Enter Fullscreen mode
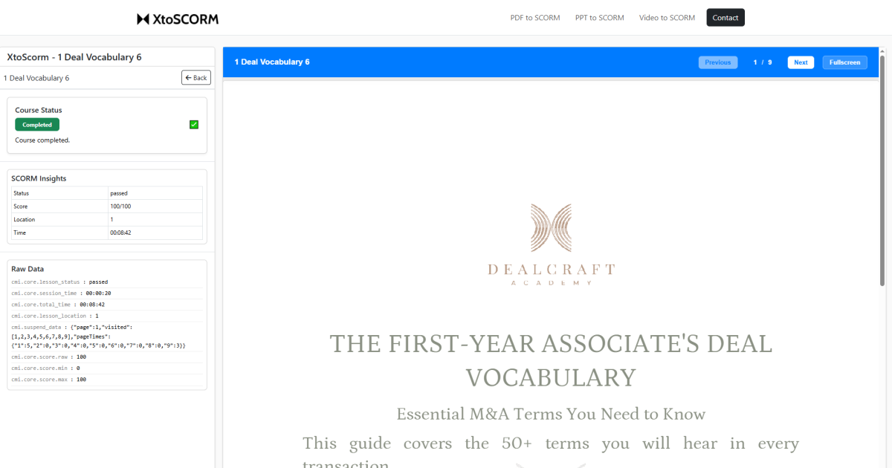Image resolution: width=892 pixels, height=468 pixels. [844, 62]
